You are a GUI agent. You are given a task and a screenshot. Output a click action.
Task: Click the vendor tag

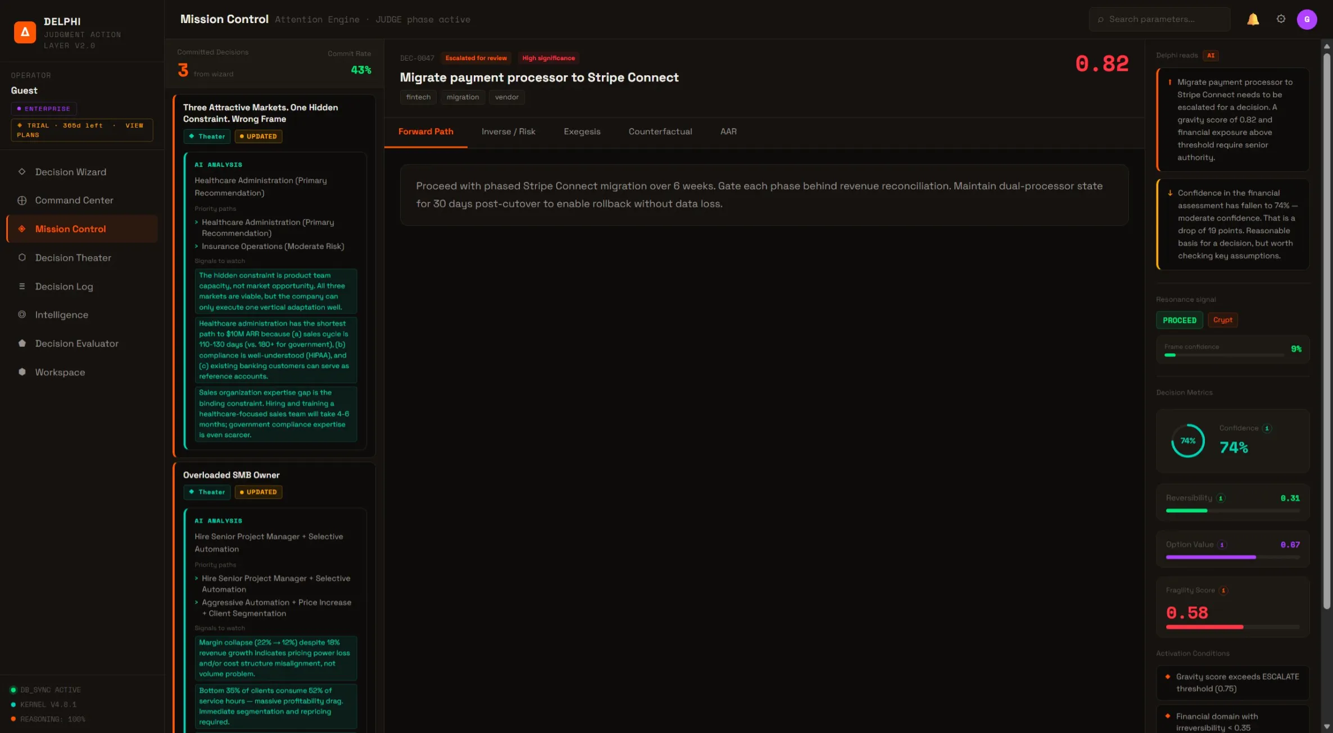(506, 97)
